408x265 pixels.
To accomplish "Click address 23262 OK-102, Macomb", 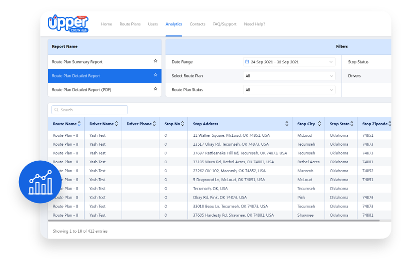I will [x=229, y=171].
